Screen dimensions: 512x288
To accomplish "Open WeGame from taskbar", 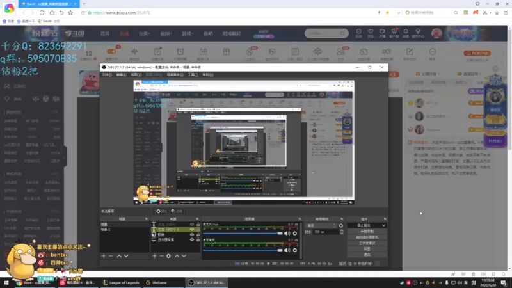I will pyautogui.click(x=156, y=283).
